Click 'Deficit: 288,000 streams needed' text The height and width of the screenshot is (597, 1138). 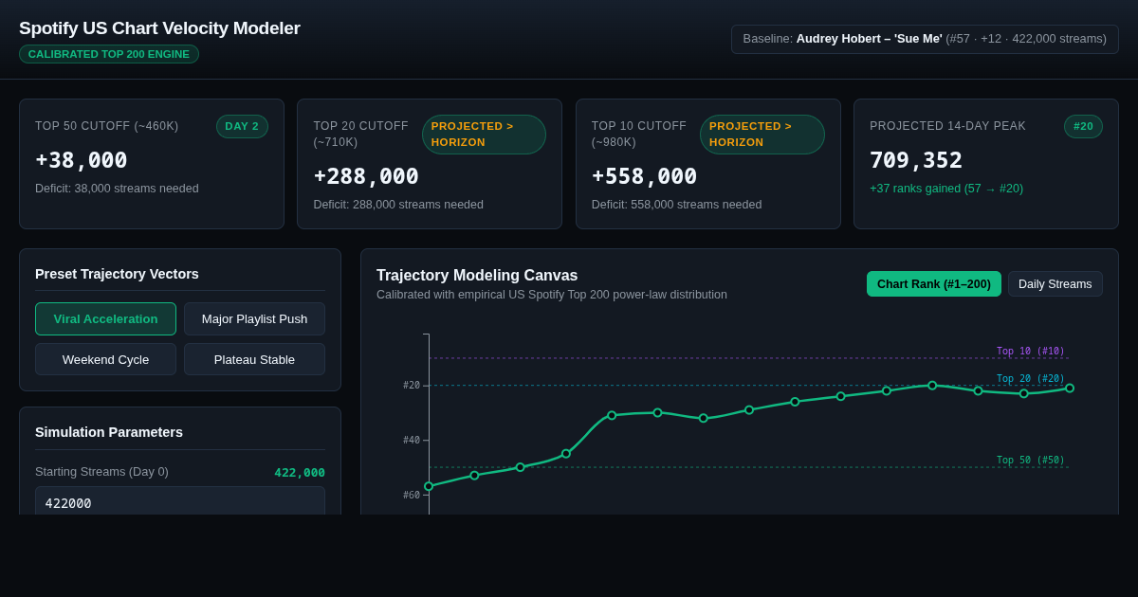click(398, 205)
